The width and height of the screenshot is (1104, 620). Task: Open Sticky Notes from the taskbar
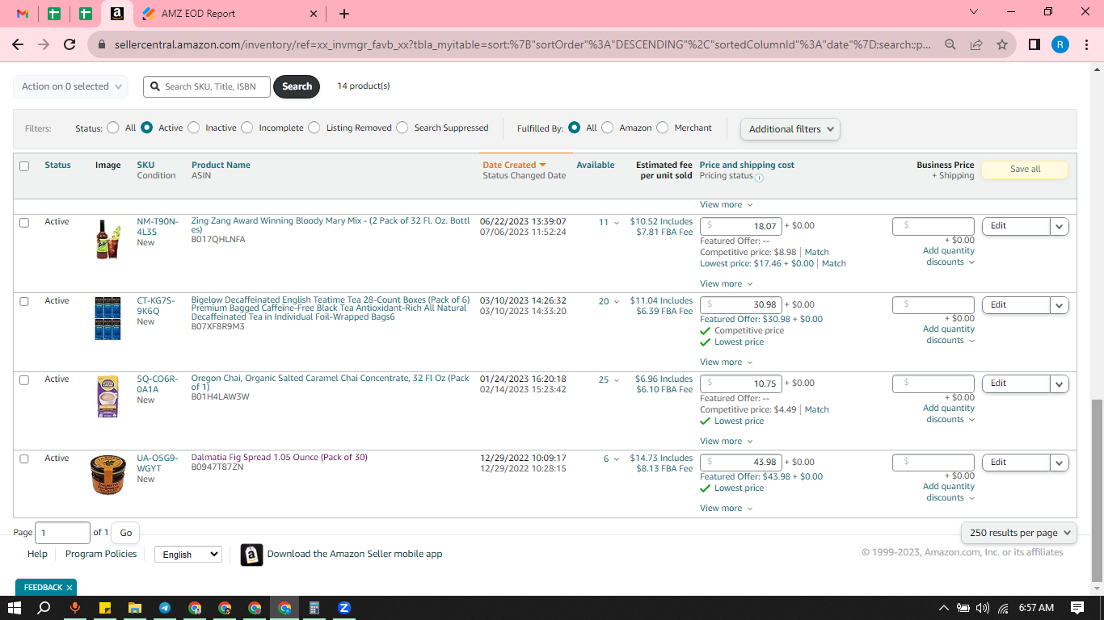(x=104, y=608)
